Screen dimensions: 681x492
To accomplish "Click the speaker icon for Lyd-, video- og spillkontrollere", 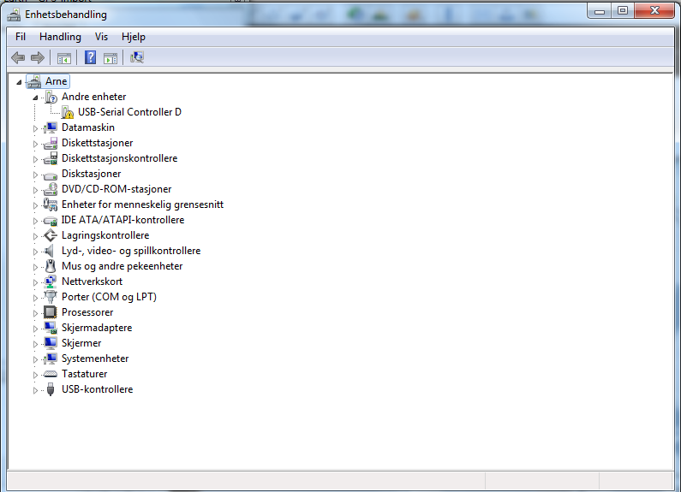I will tap(50, 251).
